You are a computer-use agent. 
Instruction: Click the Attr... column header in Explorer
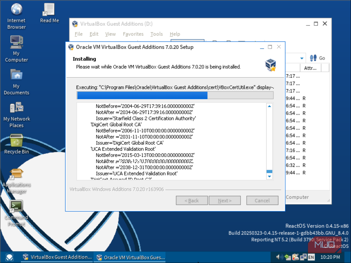pos(311,68)
